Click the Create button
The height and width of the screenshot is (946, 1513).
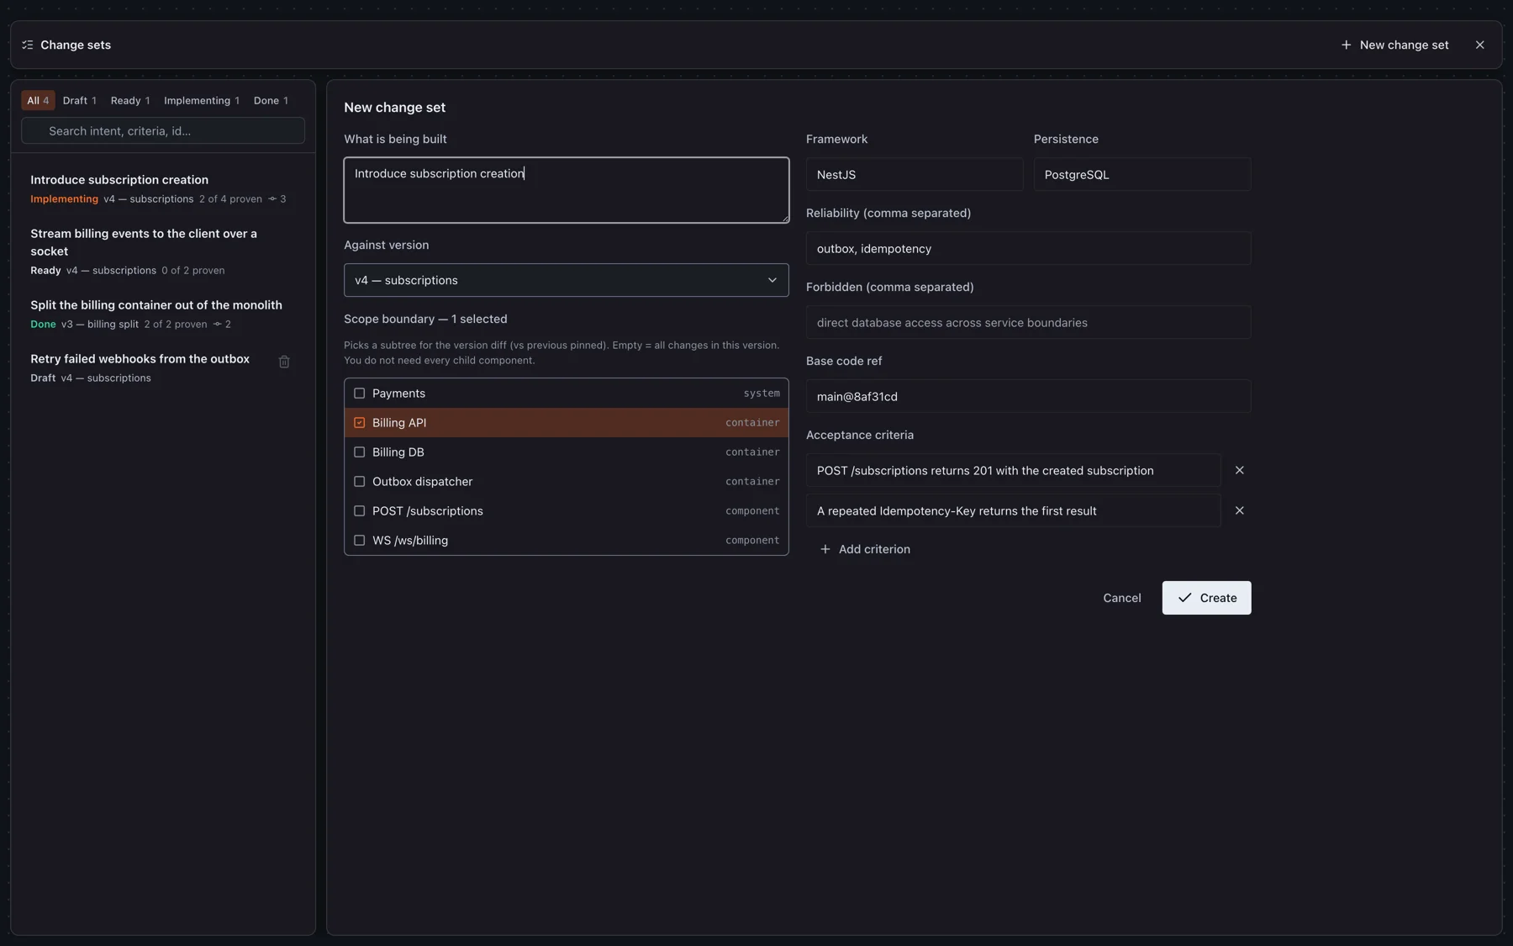(1206, 598)
